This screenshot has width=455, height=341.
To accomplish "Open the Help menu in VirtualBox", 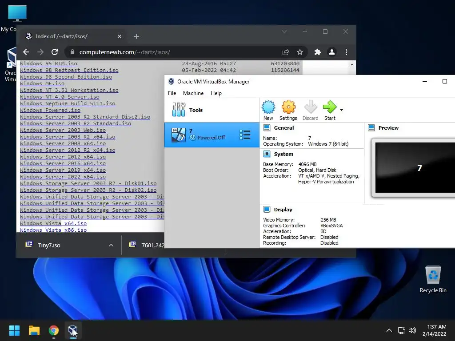I will coord(216,93).
